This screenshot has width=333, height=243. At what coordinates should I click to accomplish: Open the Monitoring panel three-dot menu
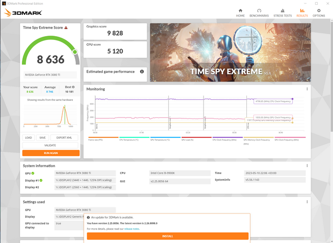coord(307,89)
